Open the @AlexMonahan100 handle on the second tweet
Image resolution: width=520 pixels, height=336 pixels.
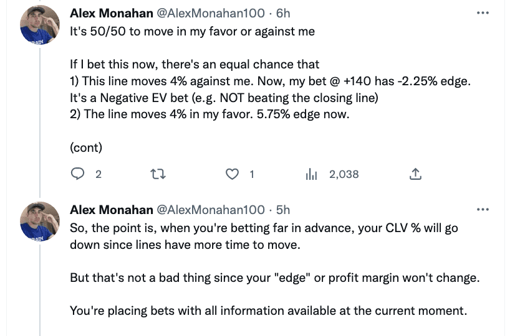[x=211, y=210]
